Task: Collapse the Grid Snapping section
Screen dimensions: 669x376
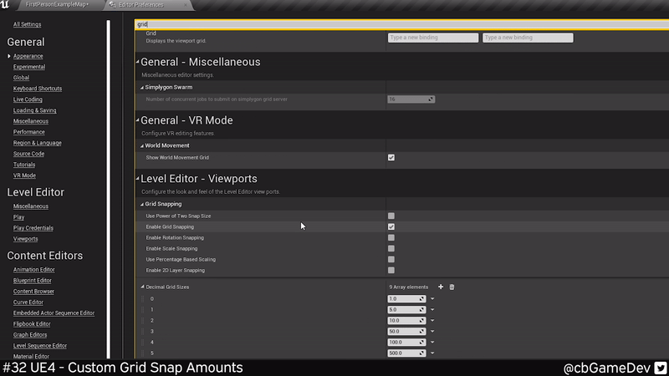Action: [x=141, y=204]
